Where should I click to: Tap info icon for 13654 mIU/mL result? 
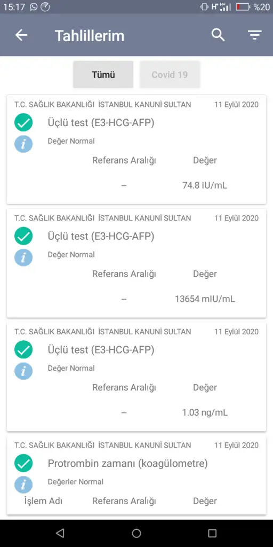point(23,258)
